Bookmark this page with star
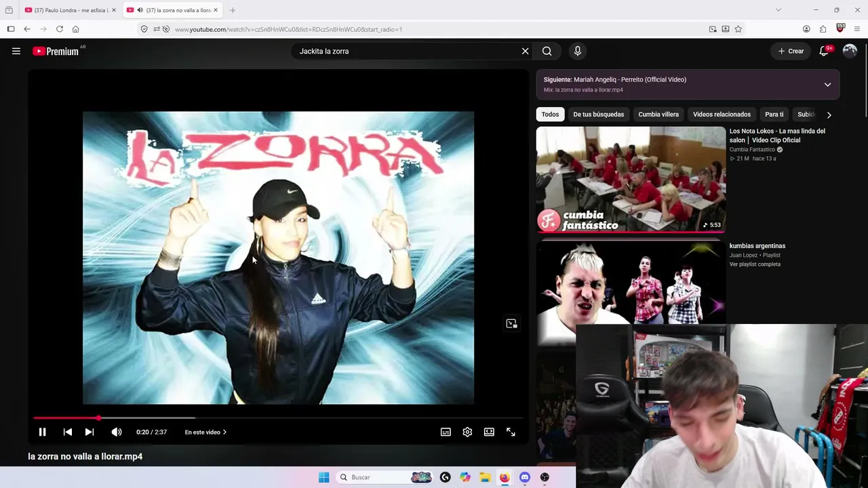Screen dimensions: 868x488 click(738, 29)
